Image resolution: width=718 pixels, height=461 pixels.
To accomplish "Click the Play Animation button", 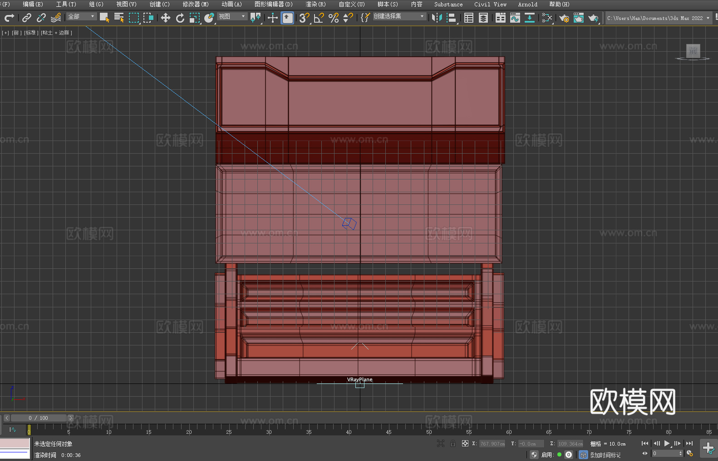I will 667,443.
